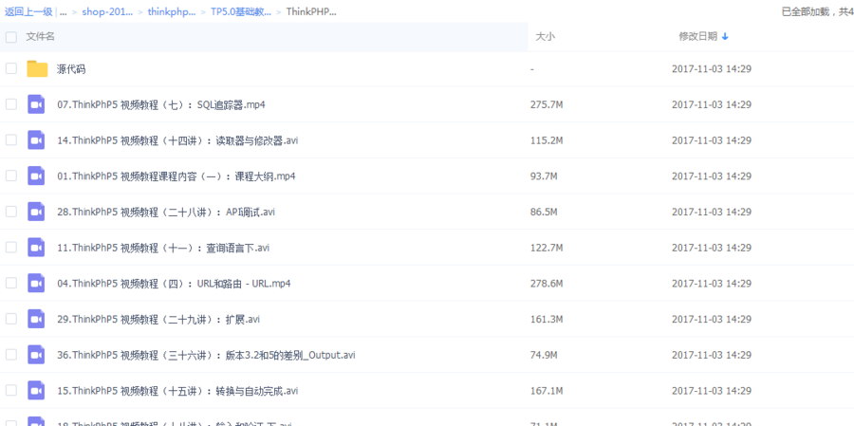Click video icon for 28 API调试.avi

pos(36,212)
